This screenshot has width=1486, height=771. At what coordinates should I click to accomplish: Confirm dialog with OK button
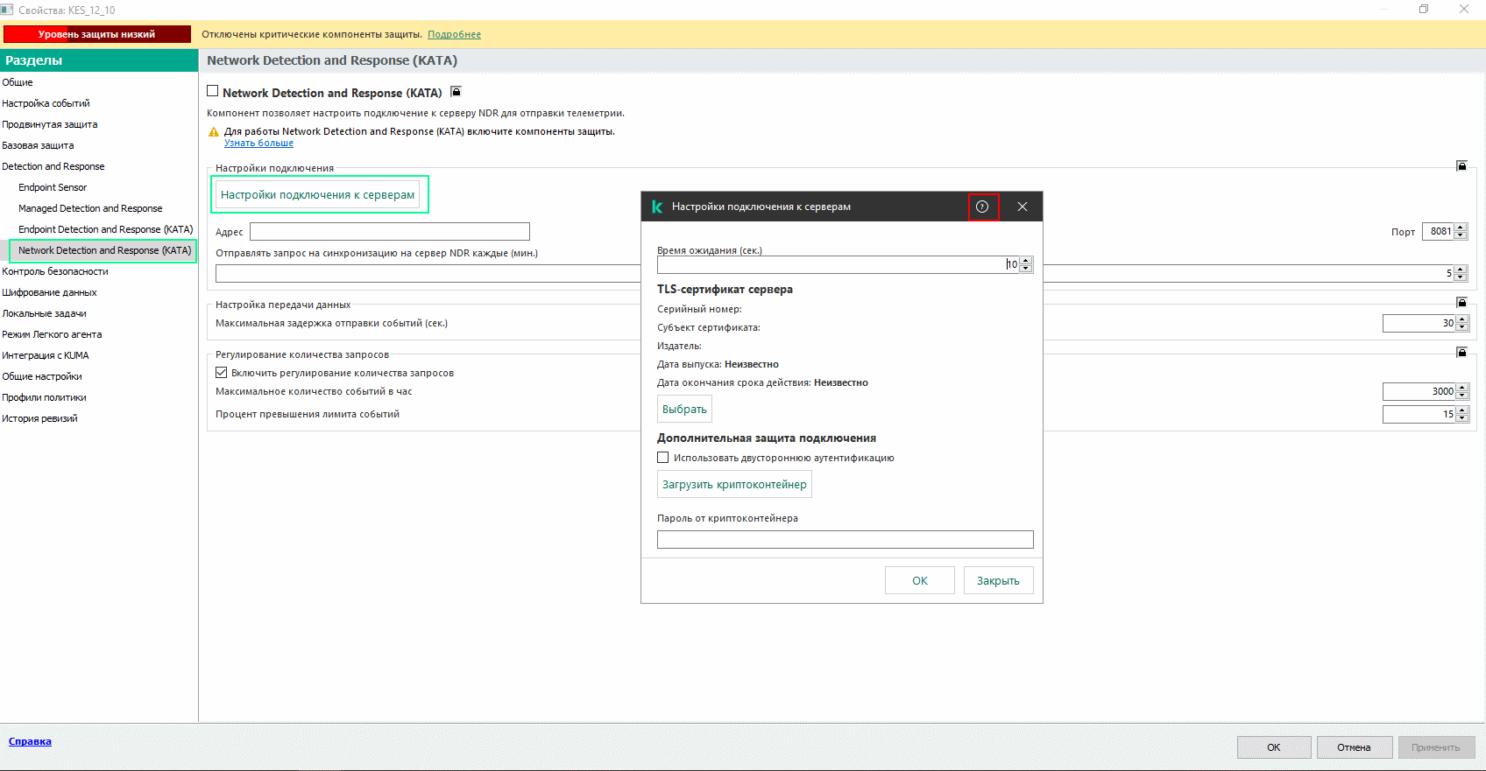[x=920, y=580]
